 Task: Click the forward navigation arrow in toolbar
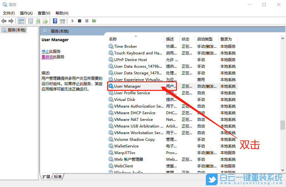click(10, 21)
